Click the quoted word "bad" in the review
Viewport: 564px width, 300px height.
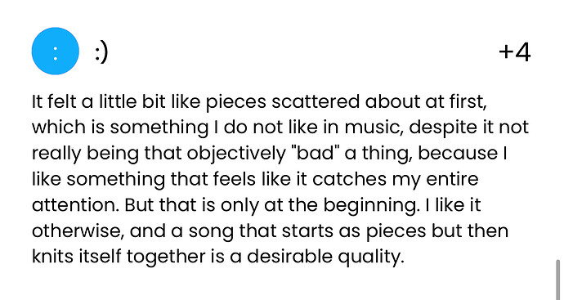click(314, 154)
